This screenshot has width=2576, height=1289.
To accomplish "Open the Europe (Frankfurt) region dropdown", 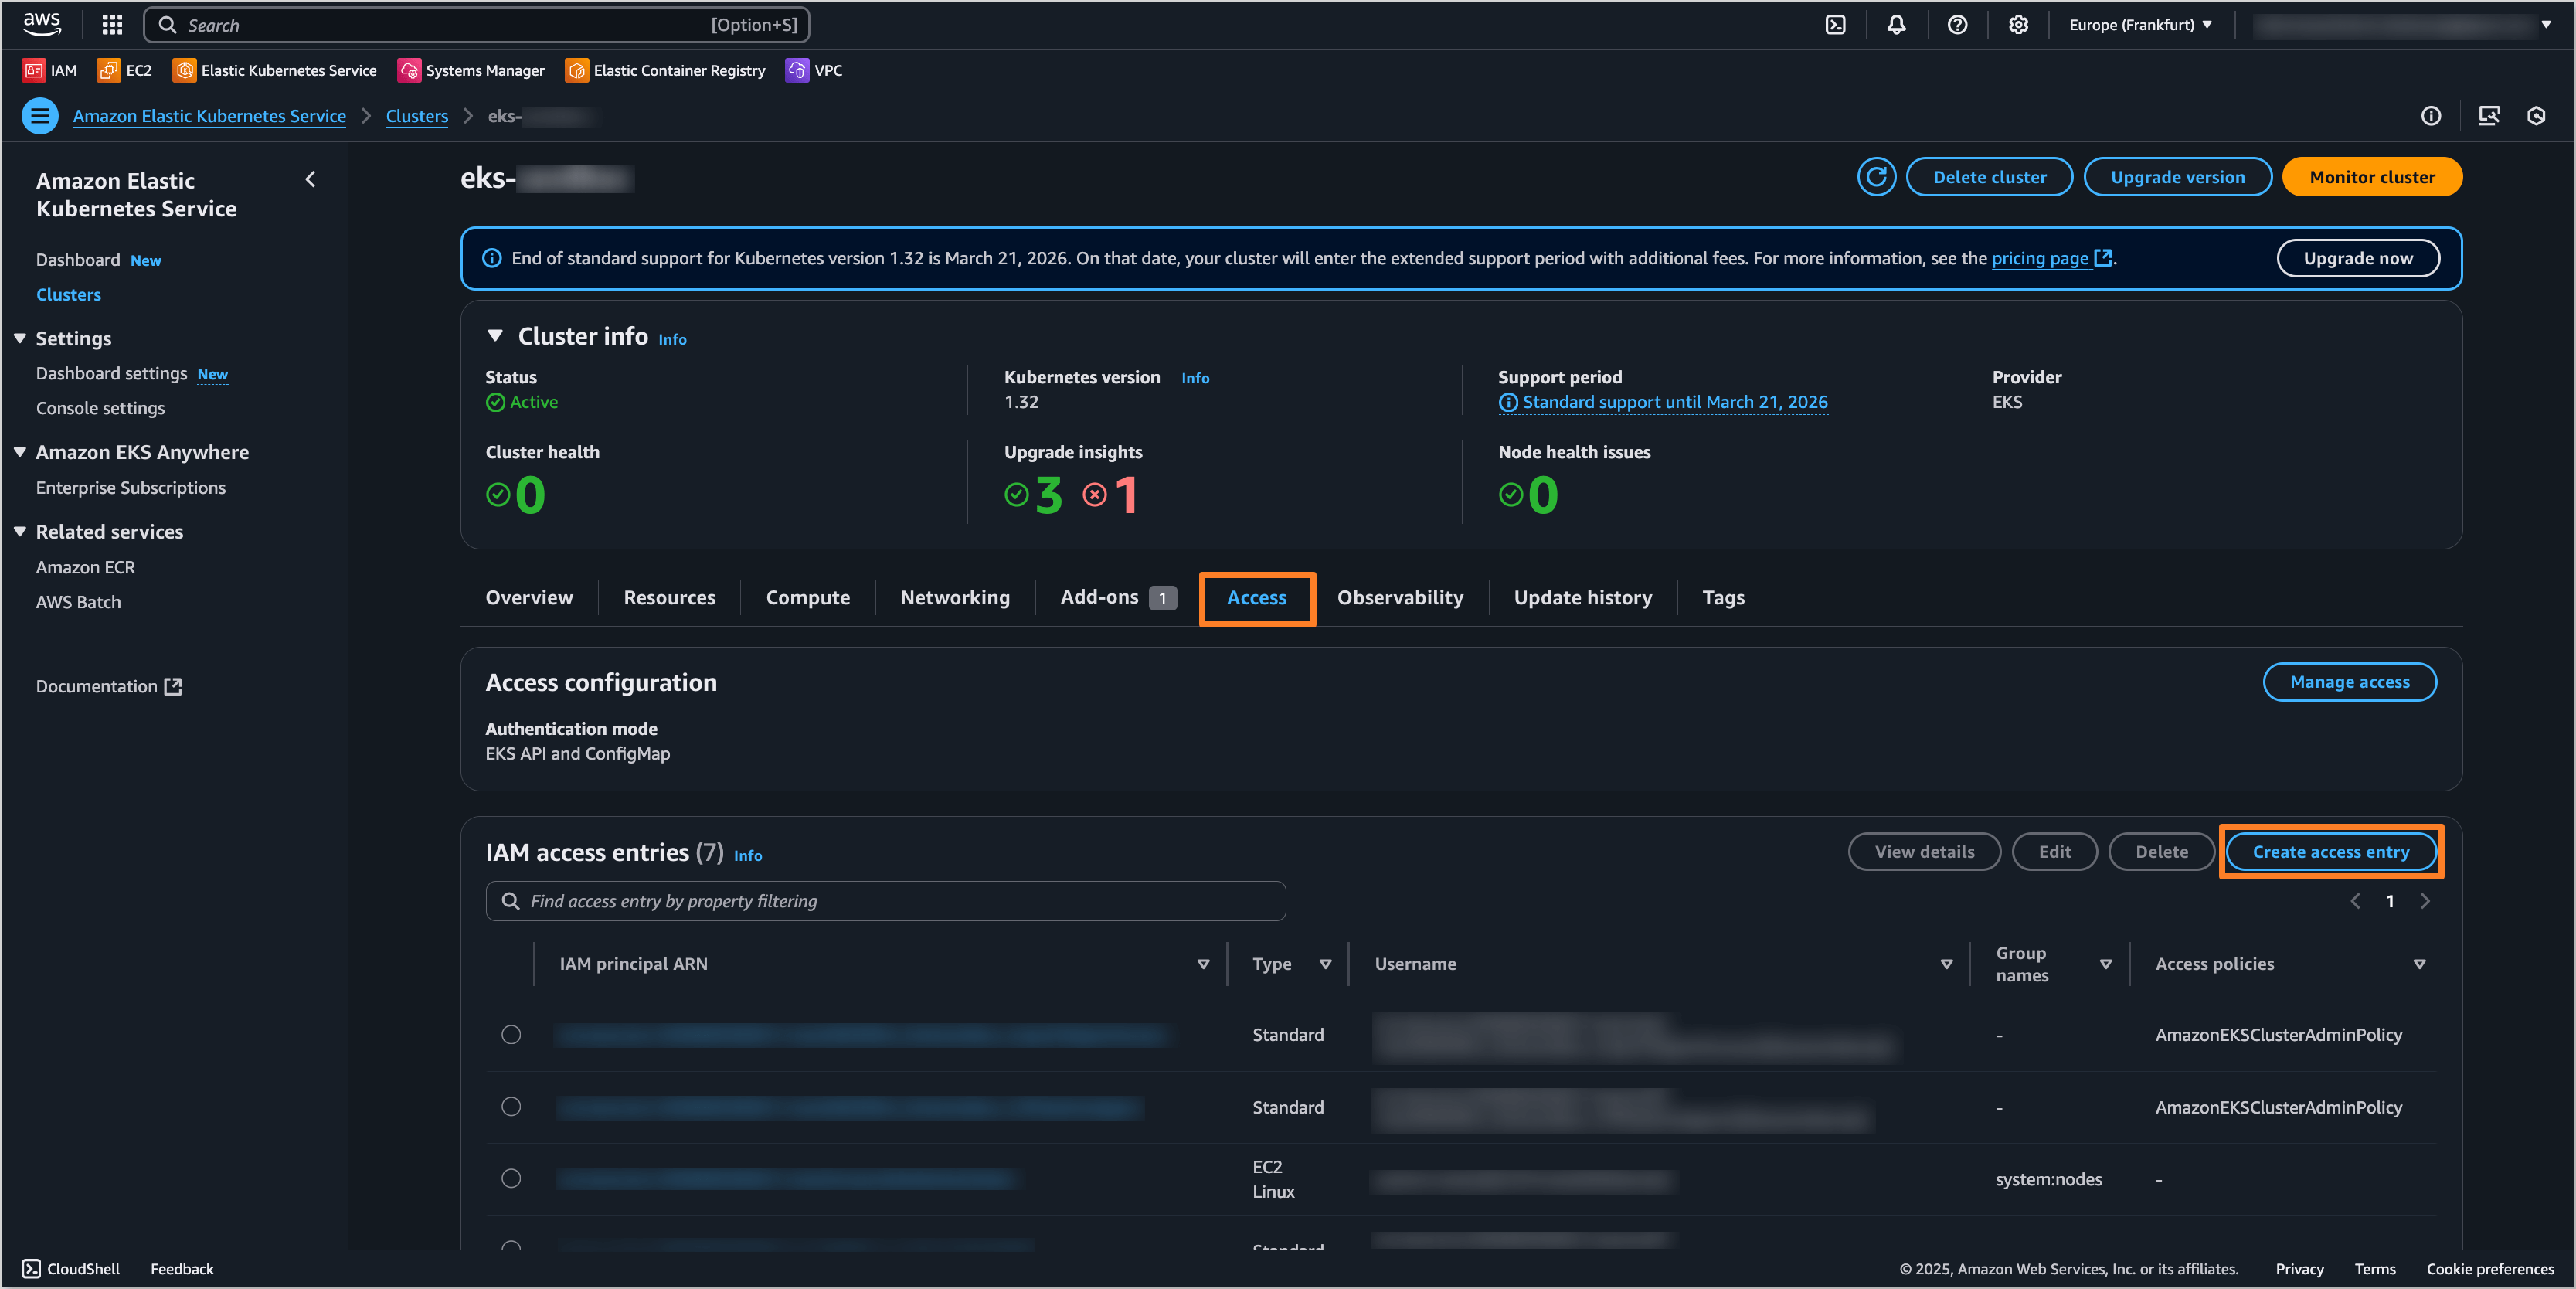I will click(2140, 25).
